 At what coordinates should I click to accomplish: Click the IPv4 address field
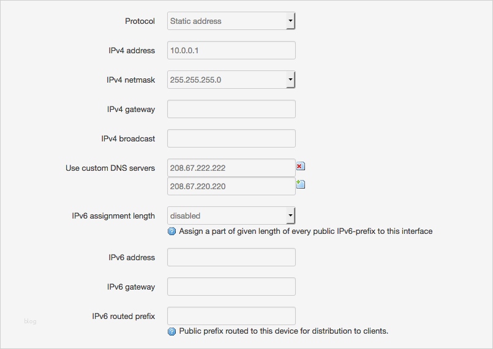pyautogui.click(x=231, y=50)
